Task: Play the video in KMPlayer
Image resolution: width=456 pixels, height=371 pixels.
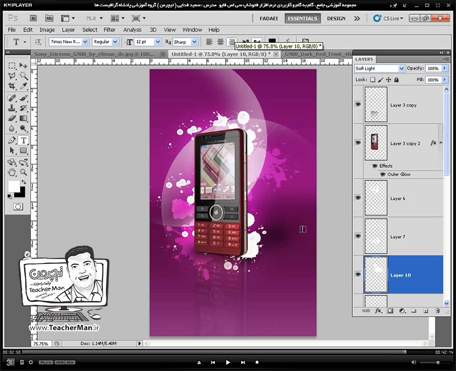Action: tap(228, 362)
